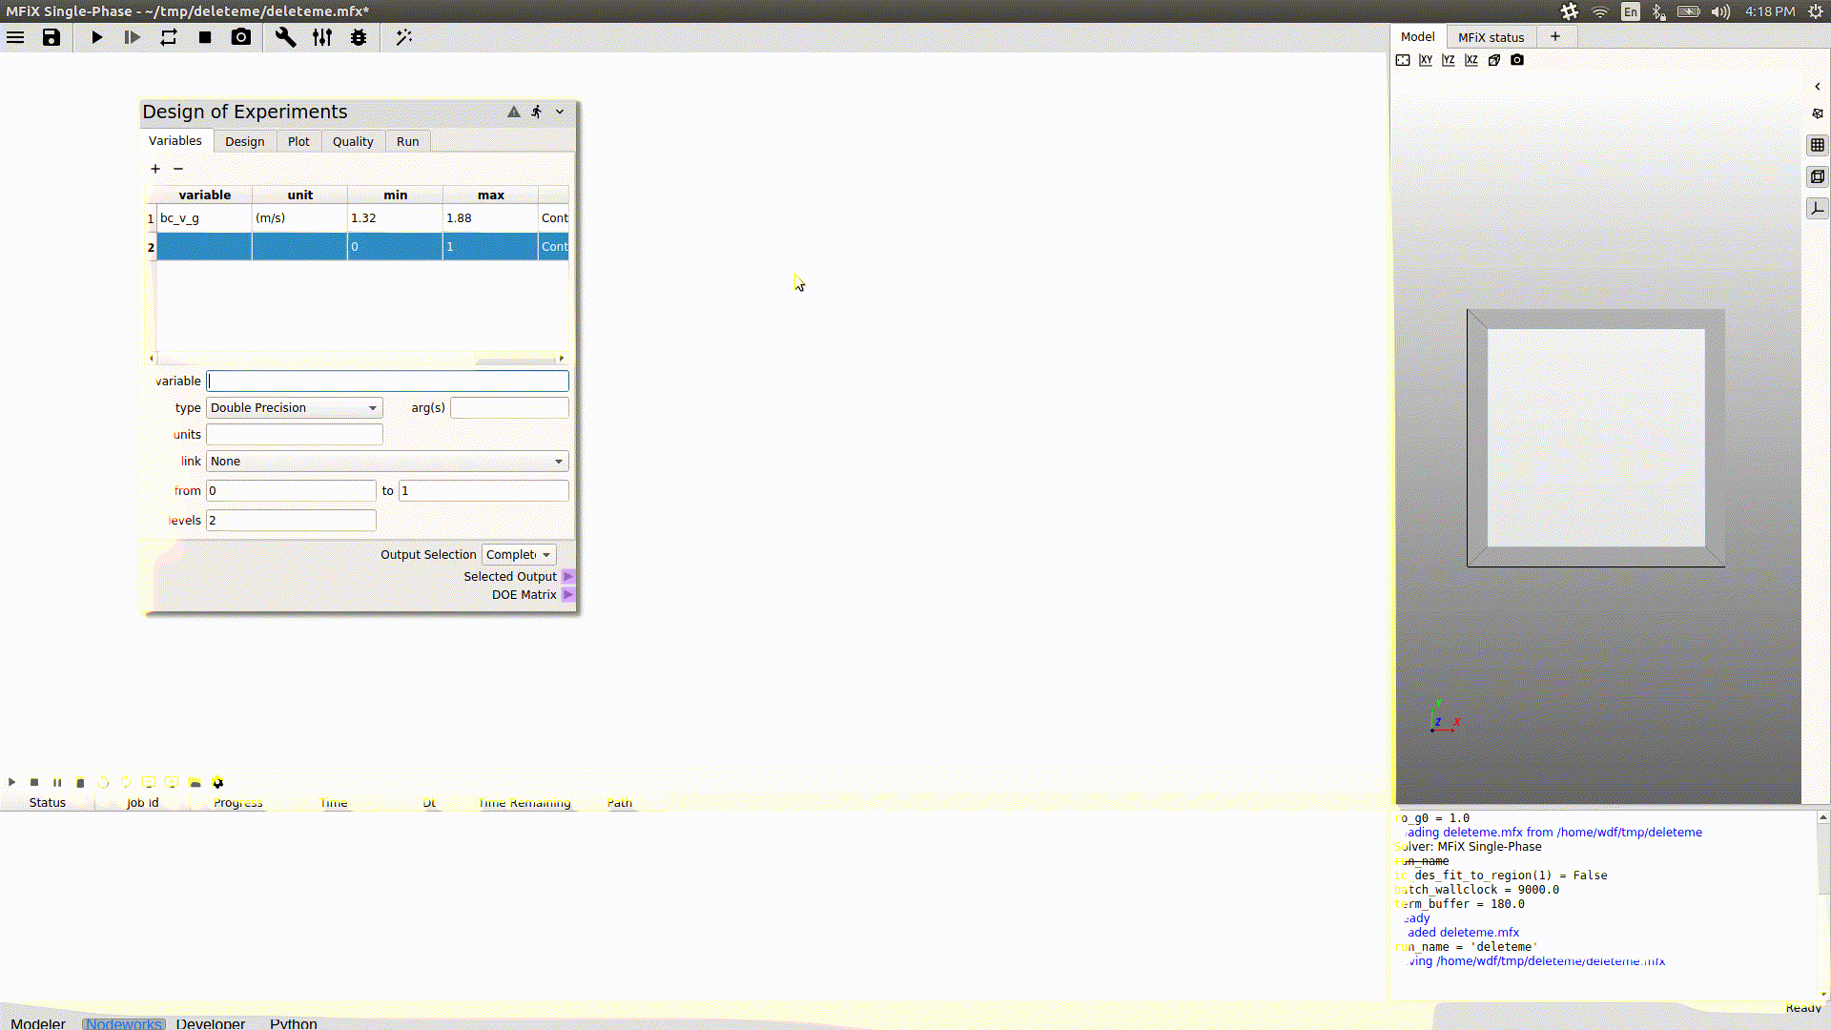The width and height of the screenshot is (1831, 1030).
Task: Click the stop simulation button
Action: (x=205, y=37)
